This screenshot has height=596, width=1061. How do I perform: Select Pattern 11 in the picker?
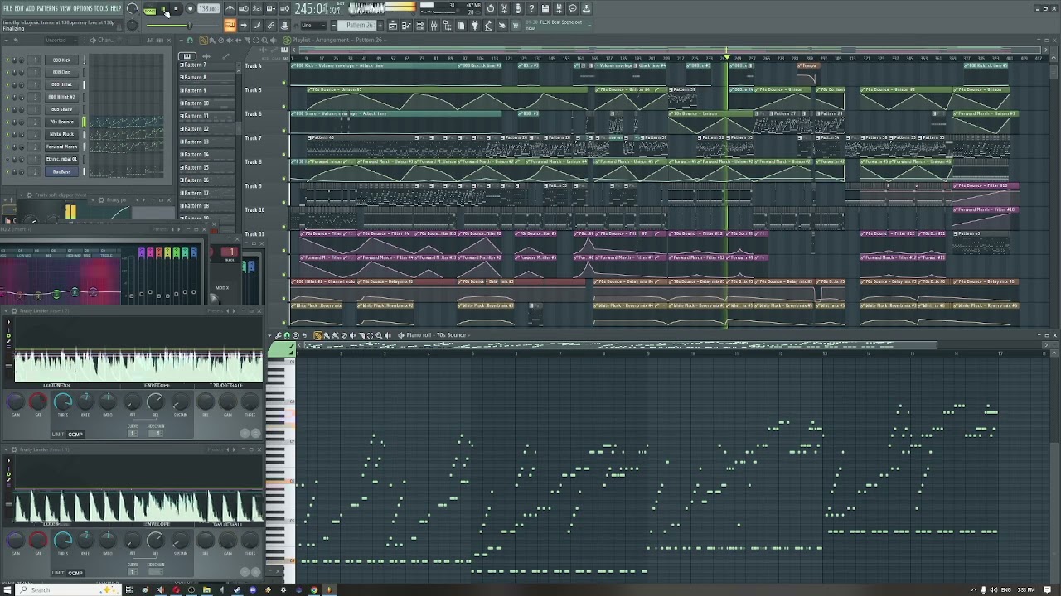[x=206, y=116]
